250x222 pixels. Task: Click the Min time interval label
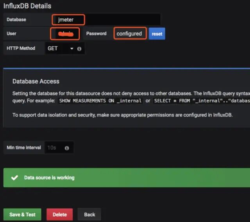tap(24, 148)
